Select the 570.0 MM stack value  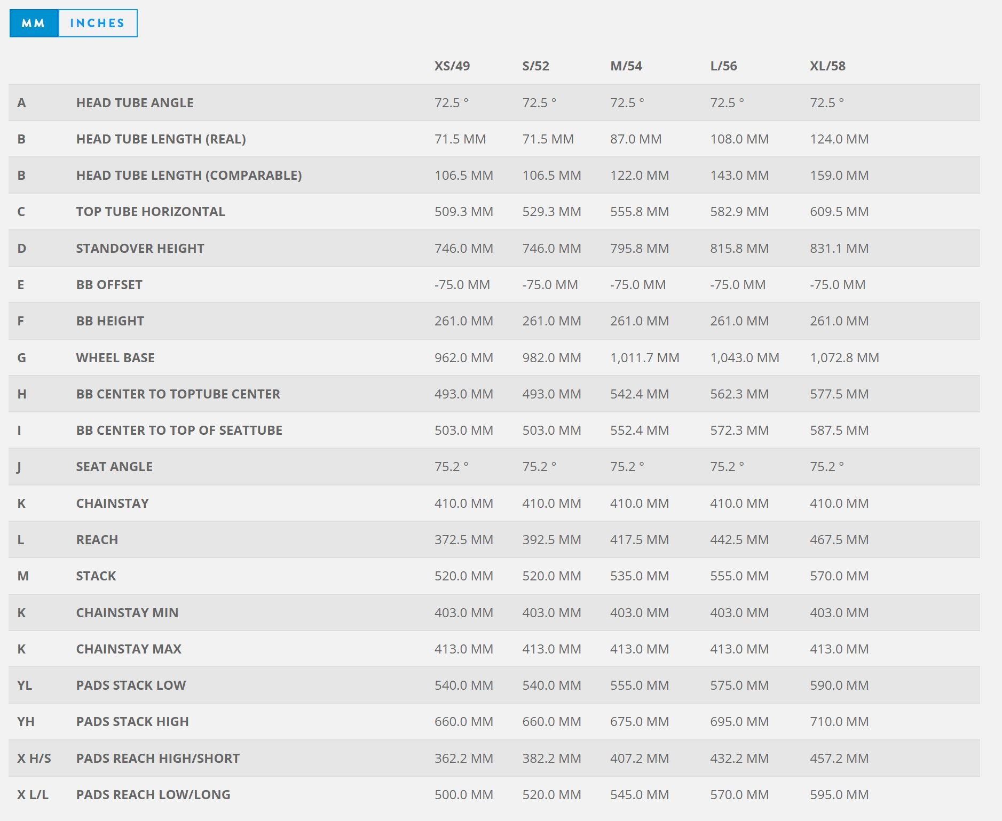tap(839, 576)
